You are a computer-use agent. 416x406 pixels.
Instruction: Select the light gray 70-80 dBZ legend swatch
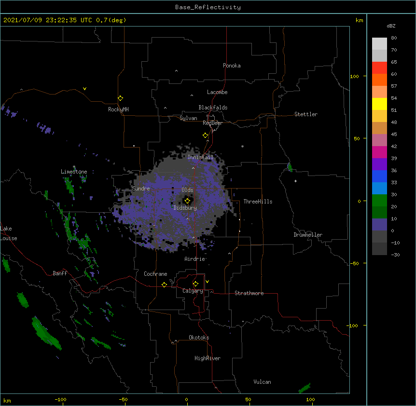379,44
